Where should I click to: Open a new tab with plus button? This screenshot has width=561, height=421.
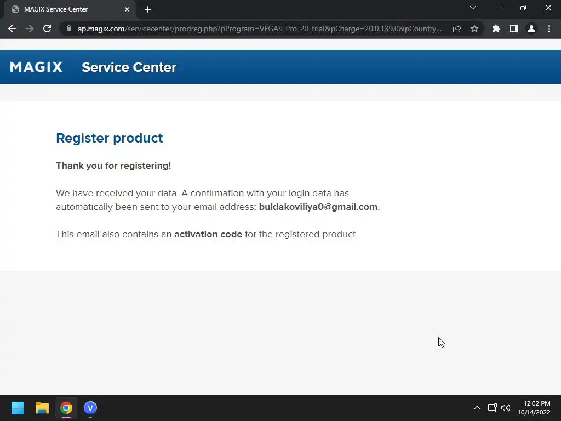tap(148, 9)
